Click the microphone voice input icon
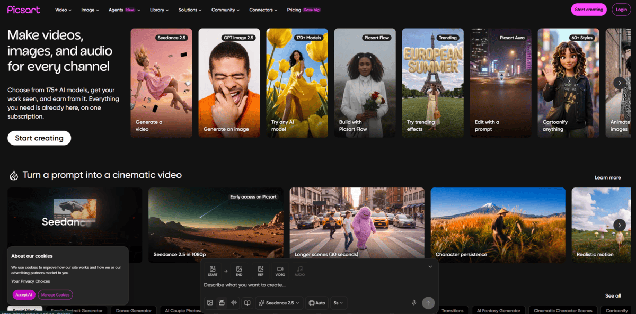Screen dimensions: 636x314 (x=414, y=303)
